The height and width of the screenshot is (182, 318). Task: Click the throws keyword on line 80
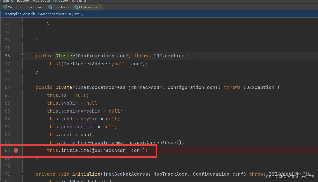232,87
